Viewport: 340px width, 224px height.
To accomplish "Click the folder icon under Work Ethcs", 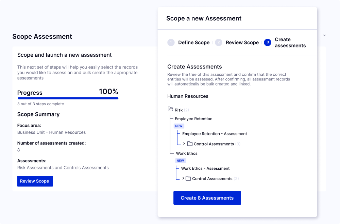I will [x=188, y=178].
